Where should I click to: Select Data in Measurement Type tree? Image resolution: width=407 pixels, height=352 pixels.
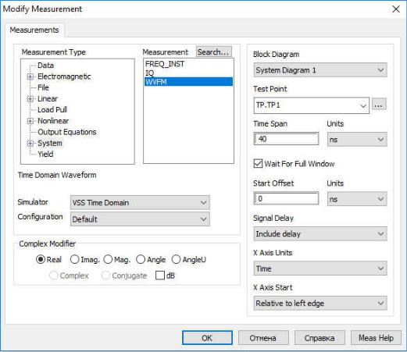[45, 66]
